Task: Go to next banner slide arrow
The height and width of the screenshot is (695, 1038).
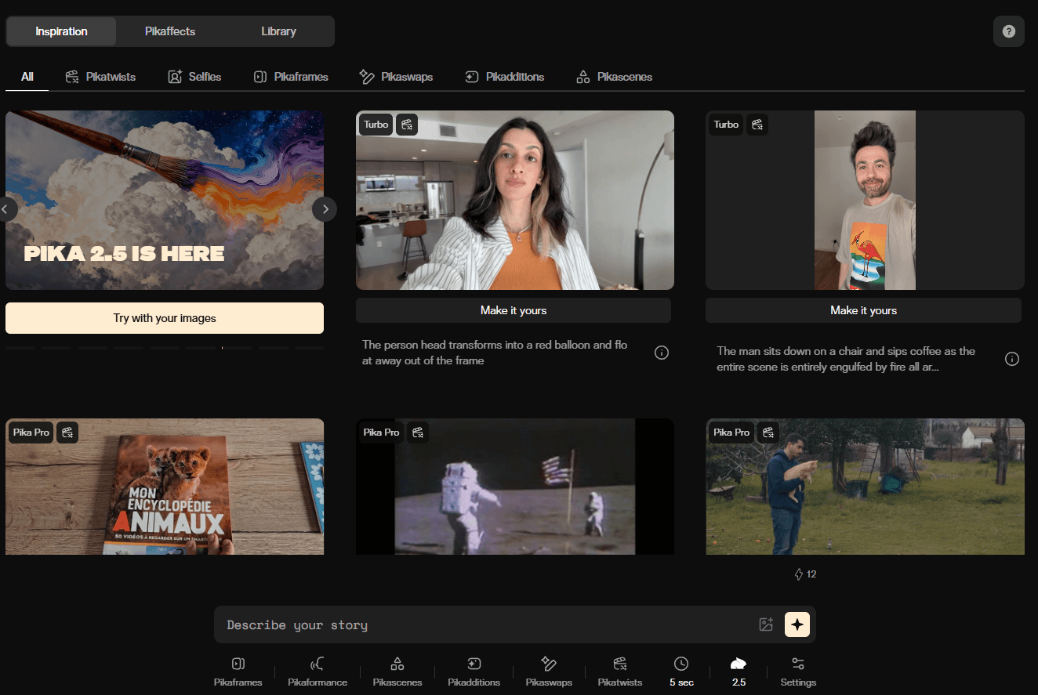Action: [x=325, y=209]
